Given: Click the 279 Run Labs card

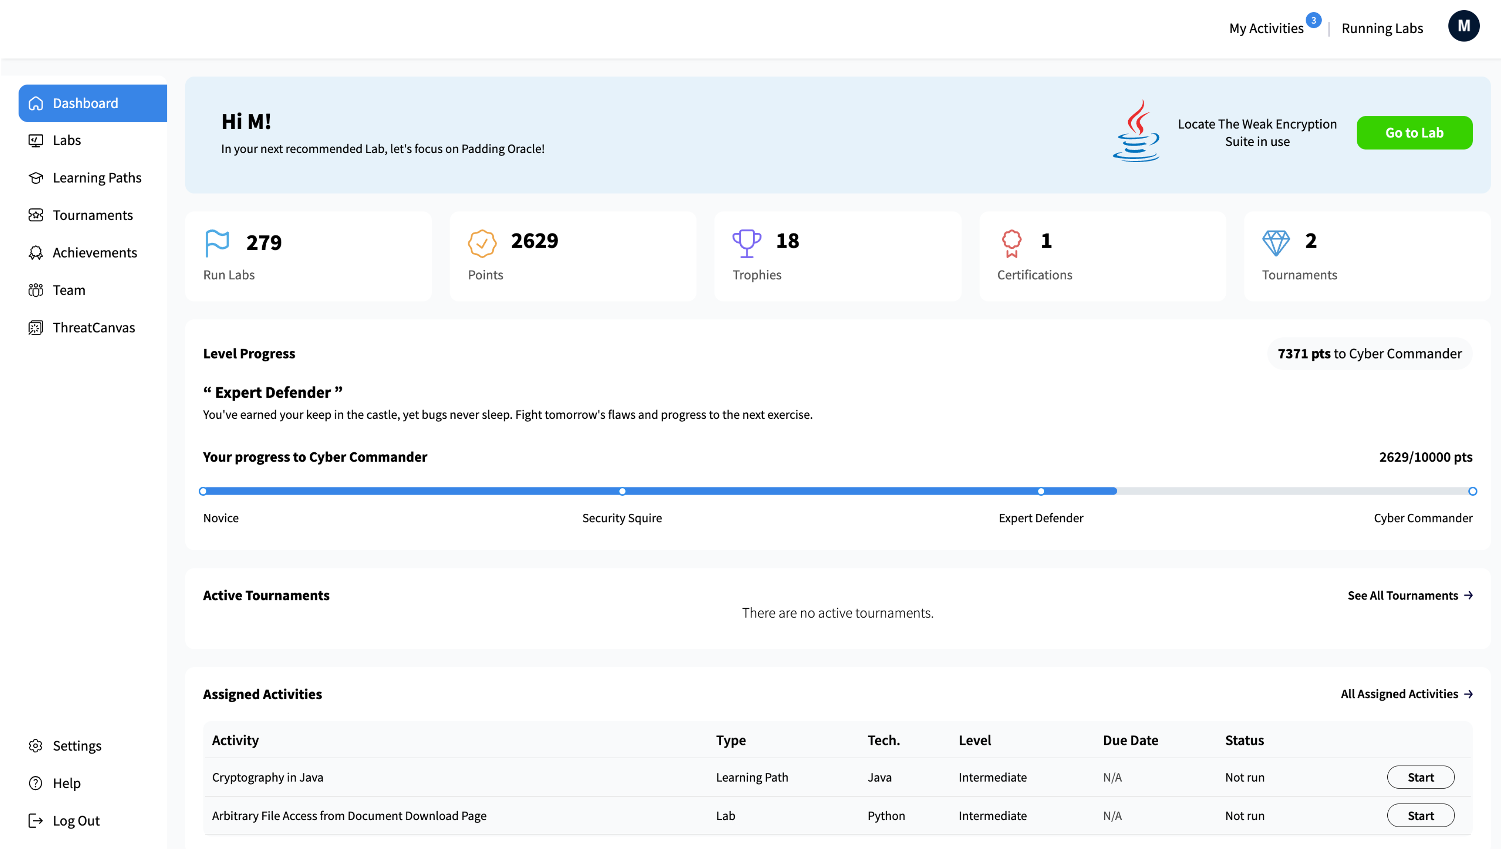Looking at the screenshot, I should 309,256.
